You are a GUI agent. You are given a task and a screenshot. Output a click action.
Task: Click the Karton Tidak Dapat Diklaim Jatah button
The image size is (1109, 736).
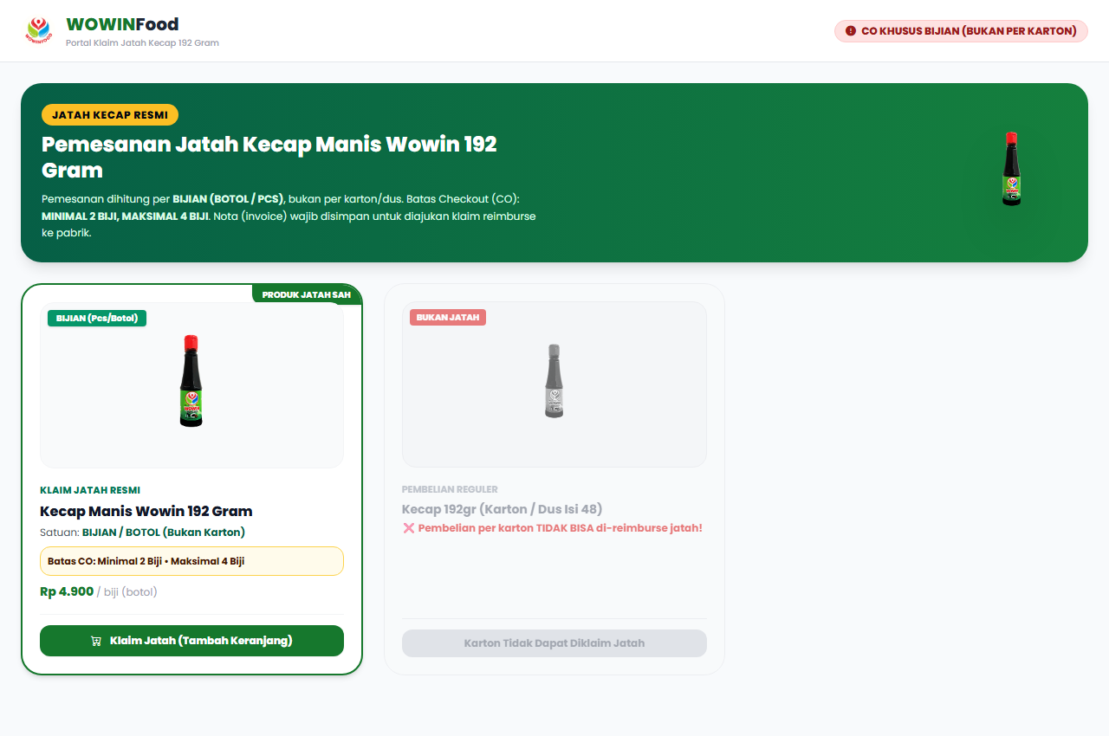554,643
